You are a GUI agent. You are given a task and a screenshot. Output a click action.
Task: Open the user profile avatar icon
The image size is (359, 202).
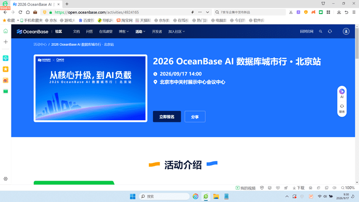[346, 31]
